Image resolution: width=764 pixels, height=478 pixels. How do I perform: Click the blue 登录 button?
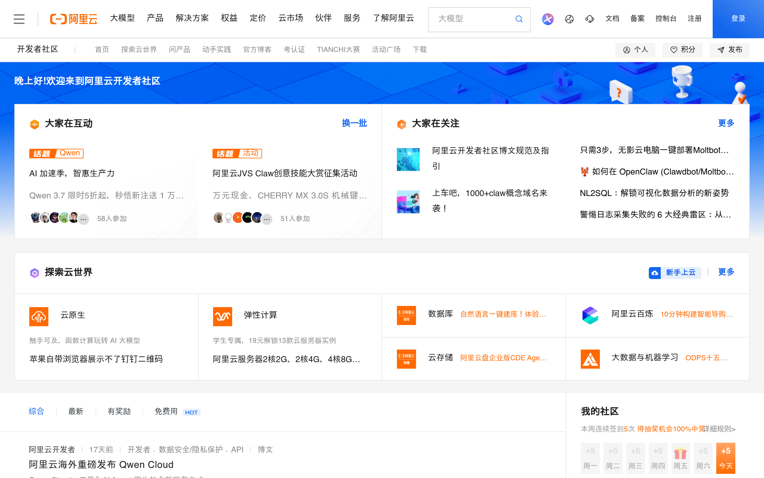click(x=738, y=19)
